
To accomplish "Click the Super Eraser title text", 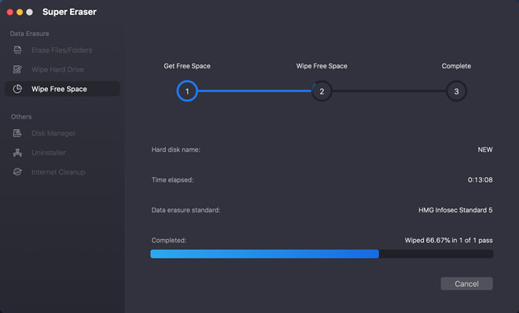I will click(69, 12).
